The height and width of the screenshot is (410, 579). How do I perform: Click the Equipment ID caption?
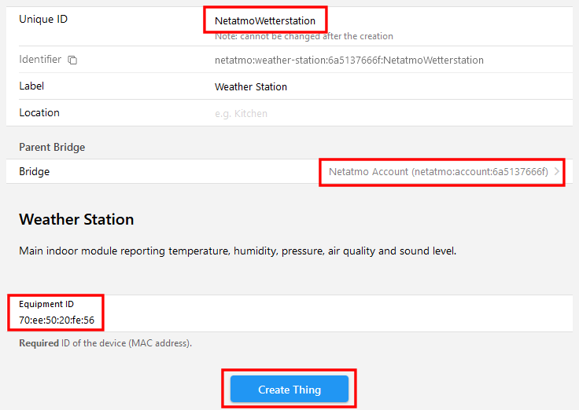click(x=46, y=304)
